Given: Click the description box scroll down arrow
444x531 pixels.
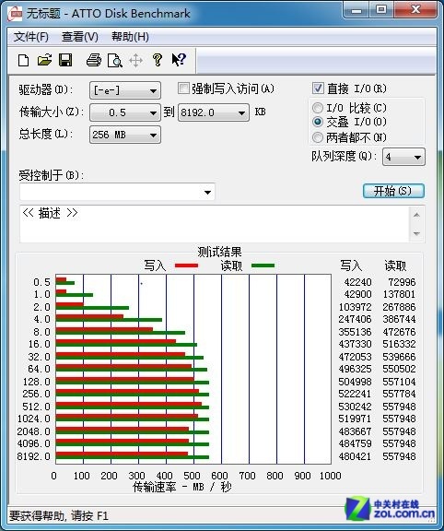Looking at the screenshot, I should (417, 233).
